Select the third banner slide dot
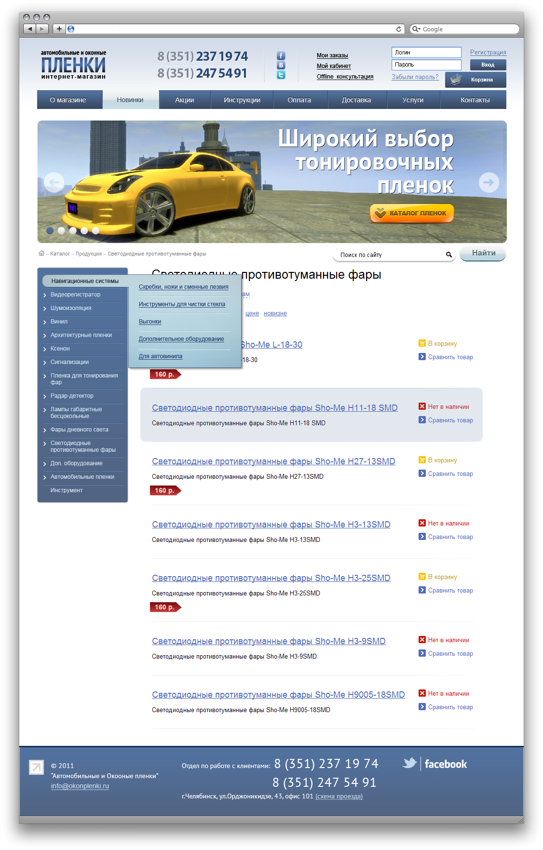 click(x=73, y=230)
